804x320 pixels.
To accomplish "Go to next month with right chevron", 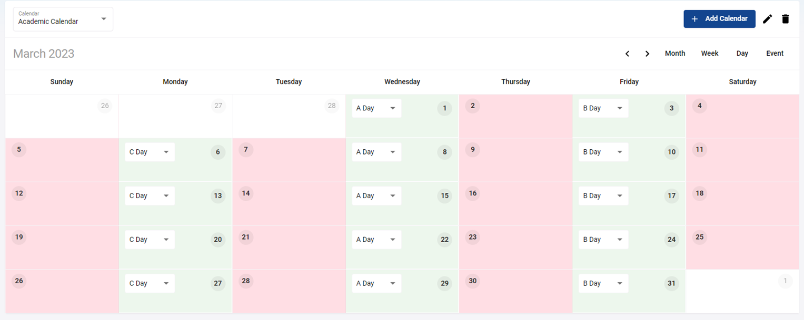I will (647, 54).
